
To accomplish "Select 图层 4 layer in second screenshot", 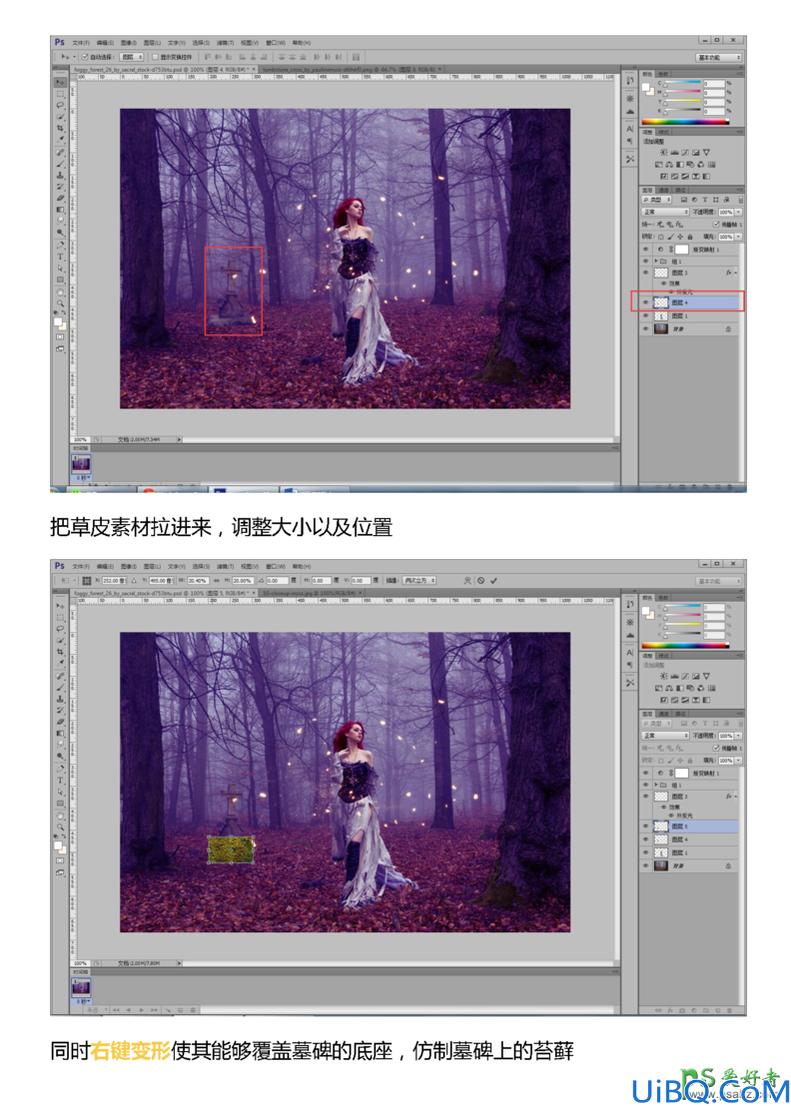I will (690, 839).
